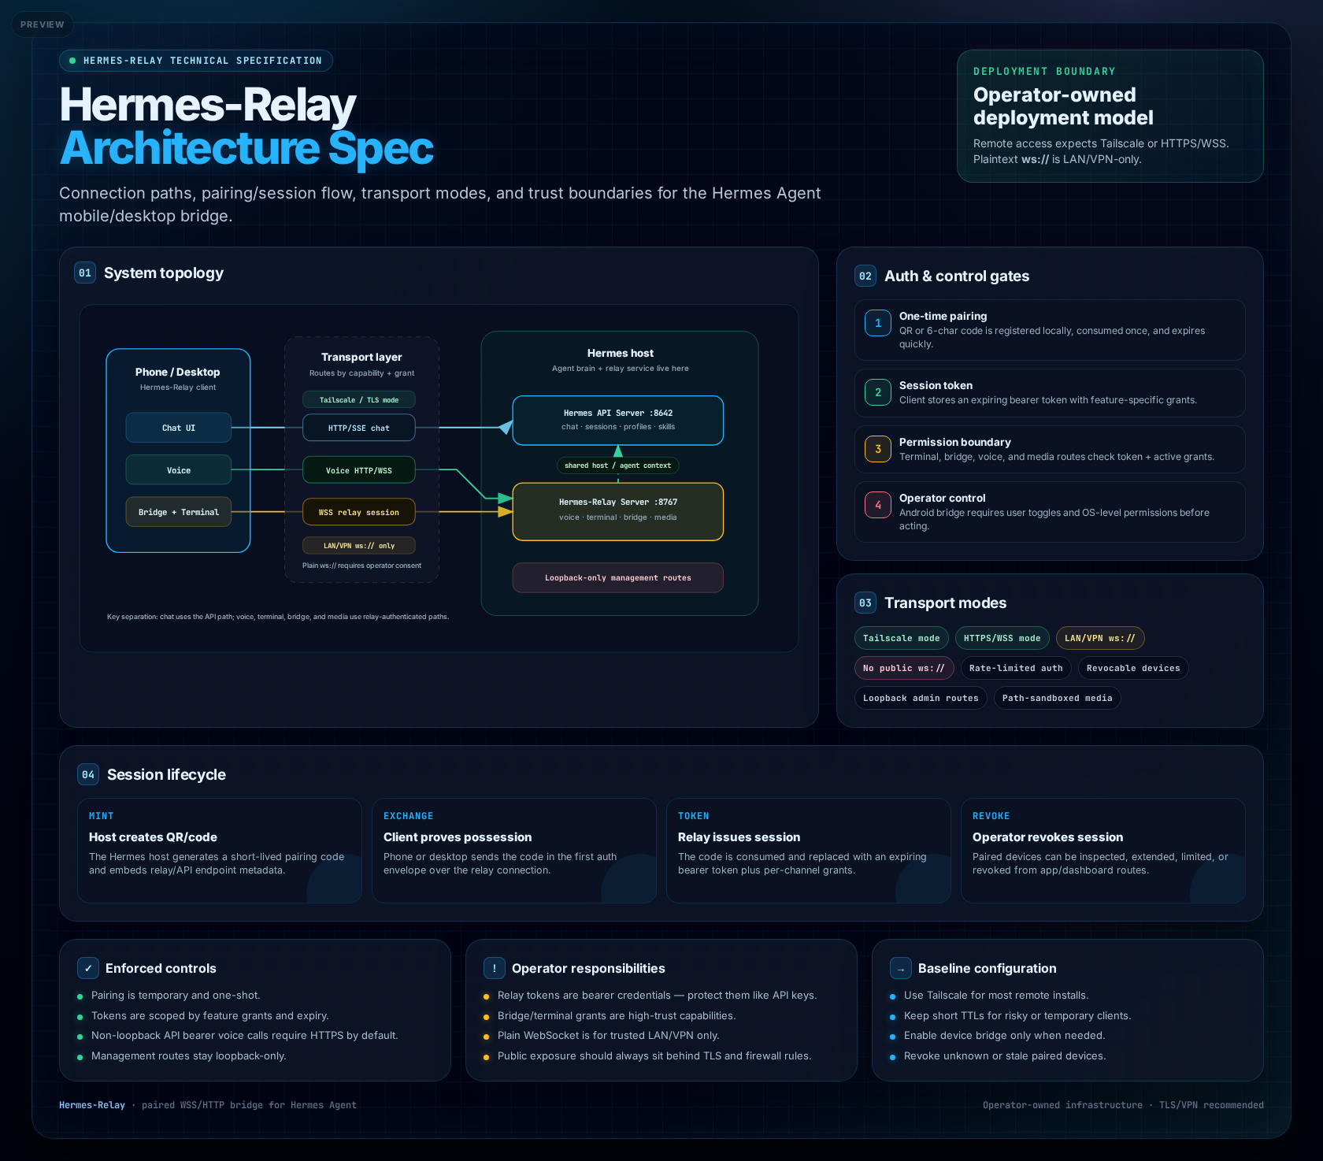Click the exclamation icon beside Operator responsibilities
1323x1161 pixels.
(495, 968)
